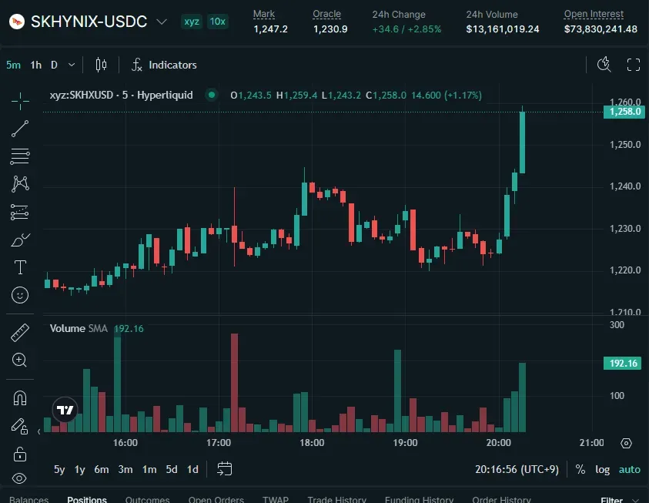Click the SK Hynix coin logo
This screenshot has width=649, height=503.
pos(17,22)
